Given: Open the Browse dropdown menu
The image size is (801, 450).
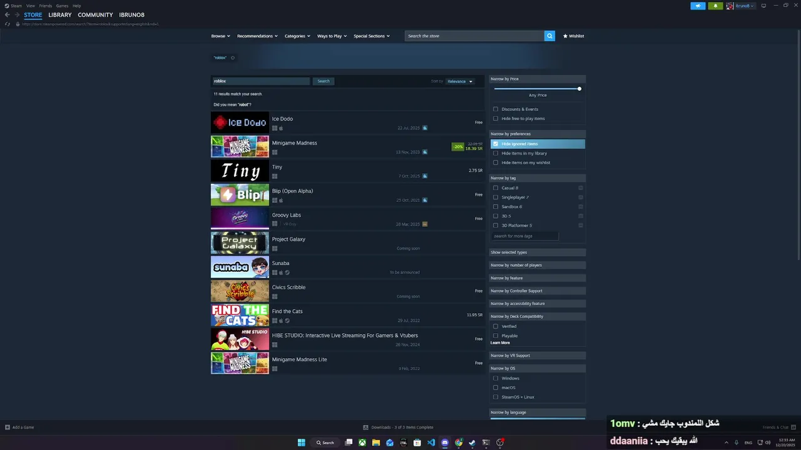Looking at the screenshot, I should (220, 36).
